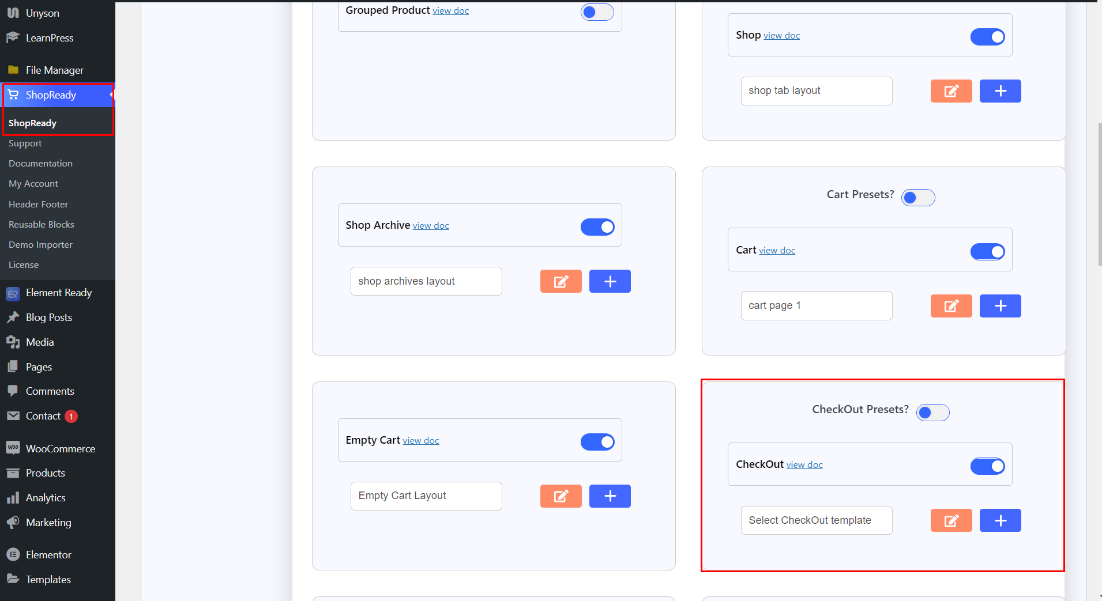Enable Cart Presets switch

[x=918, y=198]
